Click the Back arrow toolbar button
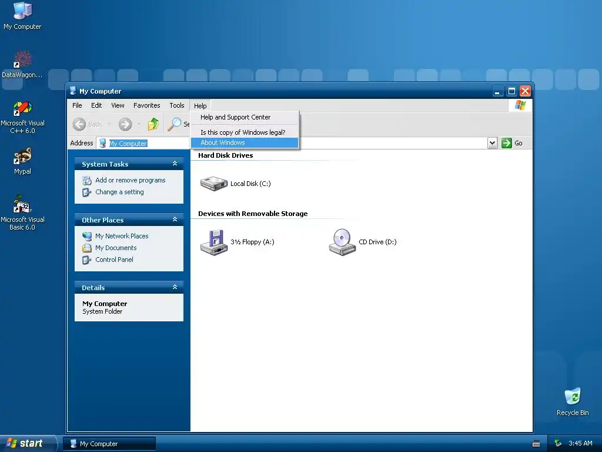Screen dimensions: 602x452 (x=79, y=124)
